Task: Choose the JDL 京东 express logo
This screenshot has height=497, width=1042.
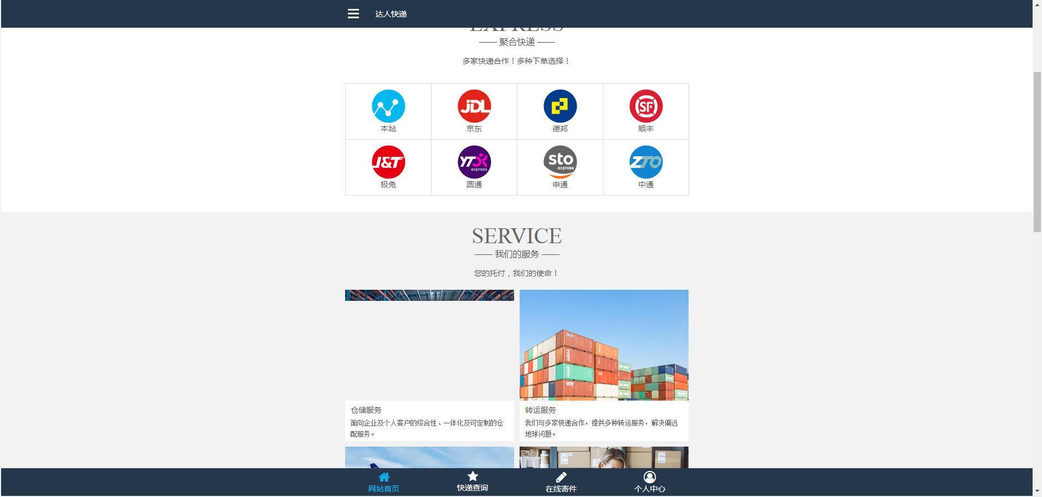Action: 474,106
